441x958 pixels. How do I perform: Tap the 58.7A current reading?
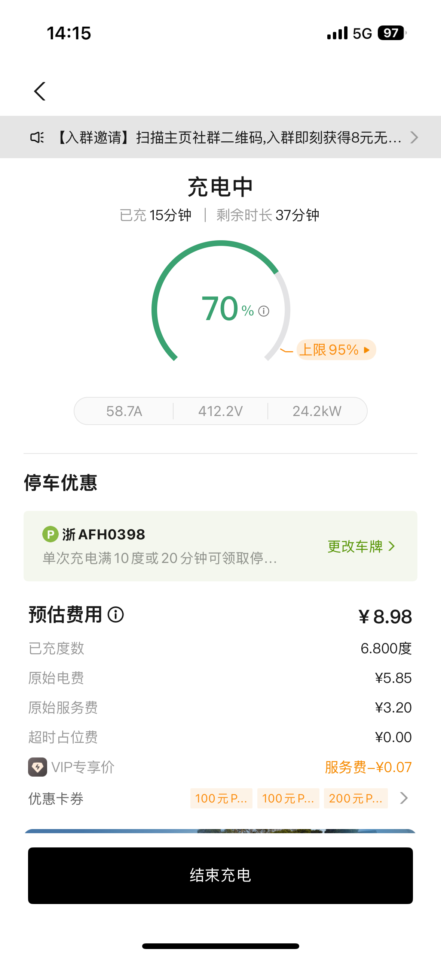click(124, 411)
